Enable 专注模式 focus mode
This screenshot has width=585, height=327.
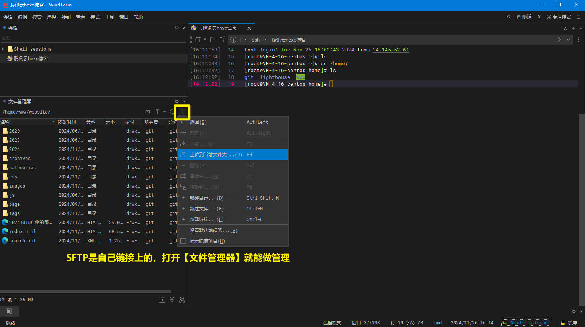click(559, 17)
